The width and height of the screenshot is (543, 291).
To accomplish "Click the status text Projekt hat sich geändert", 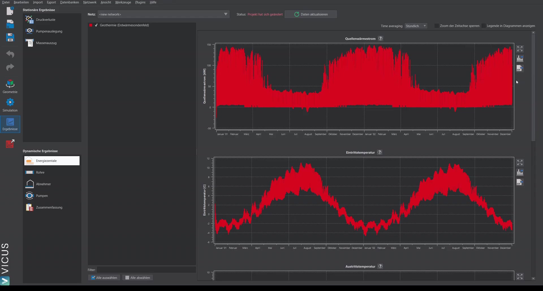I will click(x=265, y=14).
